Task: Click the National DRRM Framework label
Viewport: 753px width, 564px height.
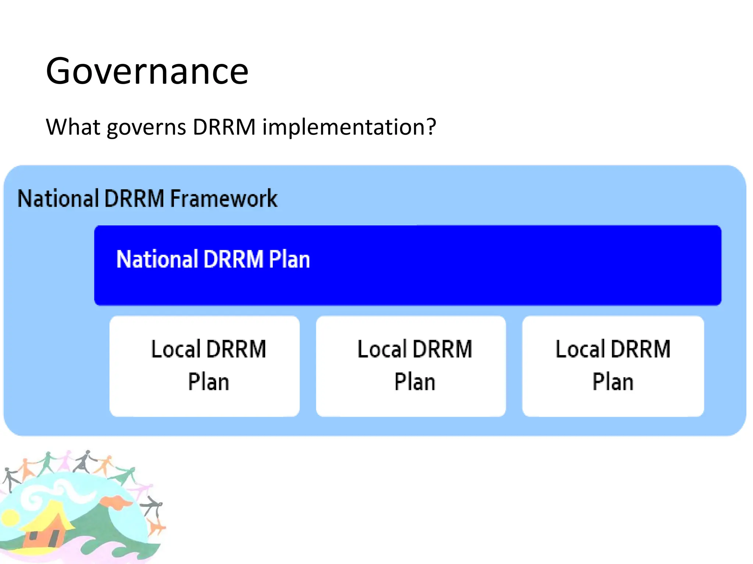Action: 147,199
